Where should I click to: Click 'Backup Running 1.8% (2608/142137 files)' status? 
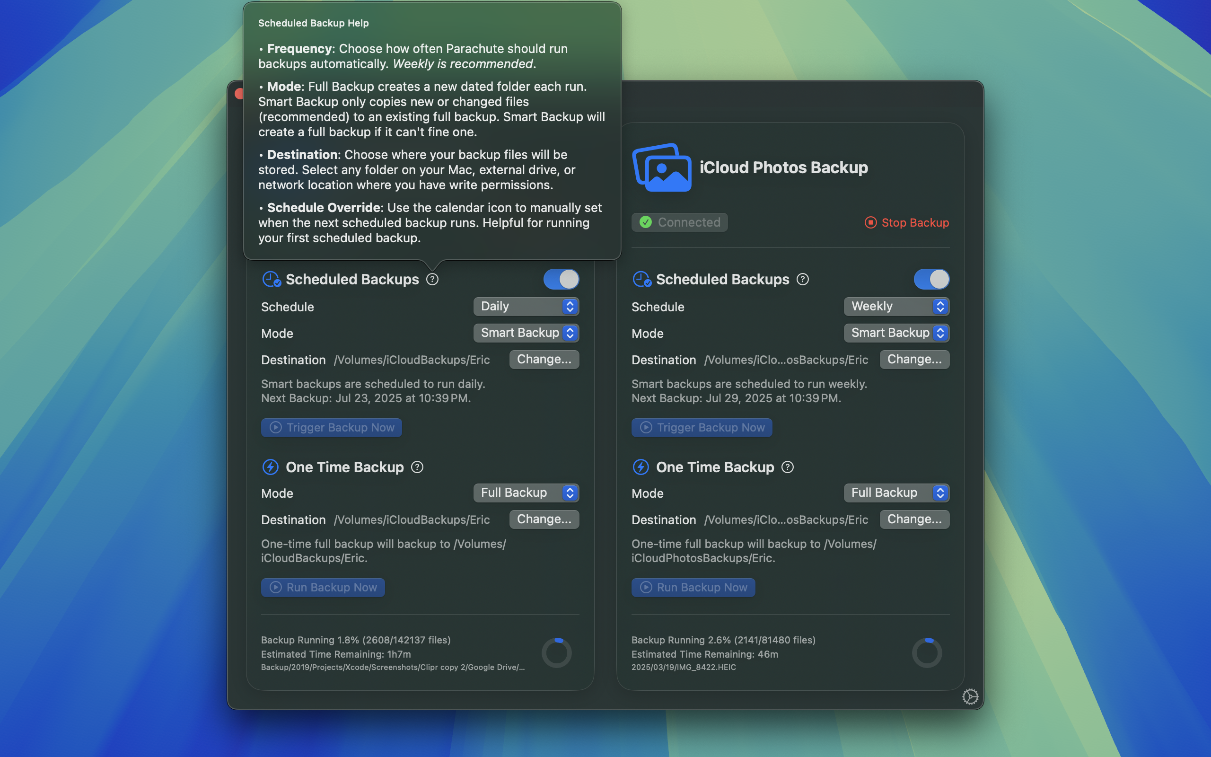(x=356, y=640)
